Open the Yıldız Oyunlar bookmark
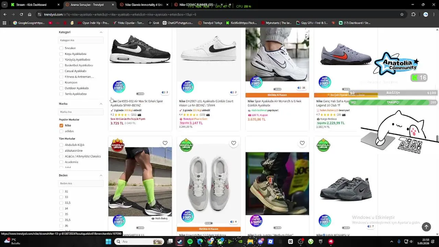439x247 pixels. pos(128,23)
